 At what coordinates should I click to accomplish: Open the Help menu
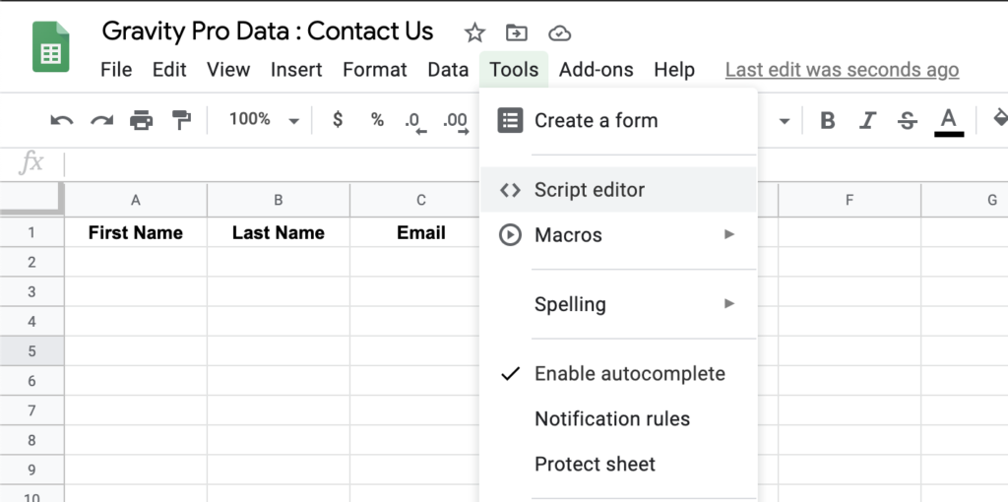pyautogui.click(x=674, y=70)
